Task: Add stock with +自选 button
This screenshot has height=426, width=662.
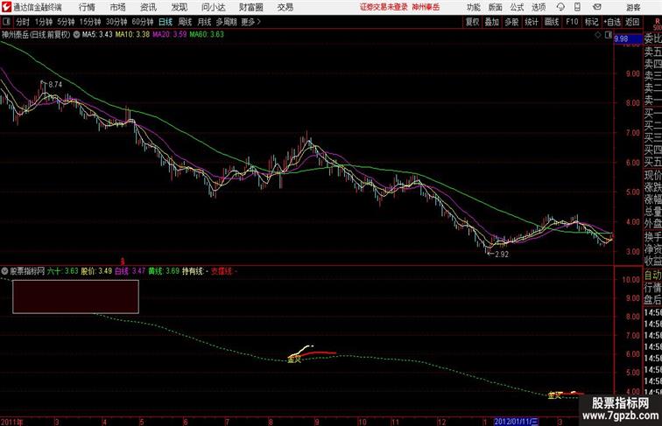Action: tap(612, 22)
